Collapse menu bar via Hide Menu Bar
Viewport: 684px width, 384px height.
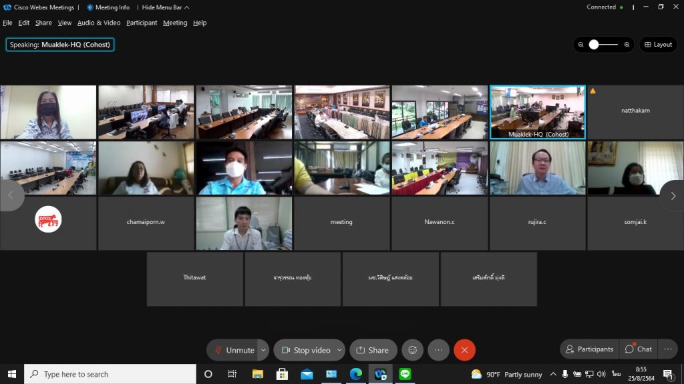(166, 7)
